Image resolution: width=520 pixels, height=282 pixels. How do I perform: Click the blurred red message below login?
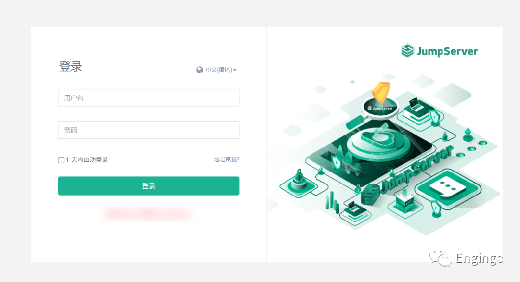point(148,214)
